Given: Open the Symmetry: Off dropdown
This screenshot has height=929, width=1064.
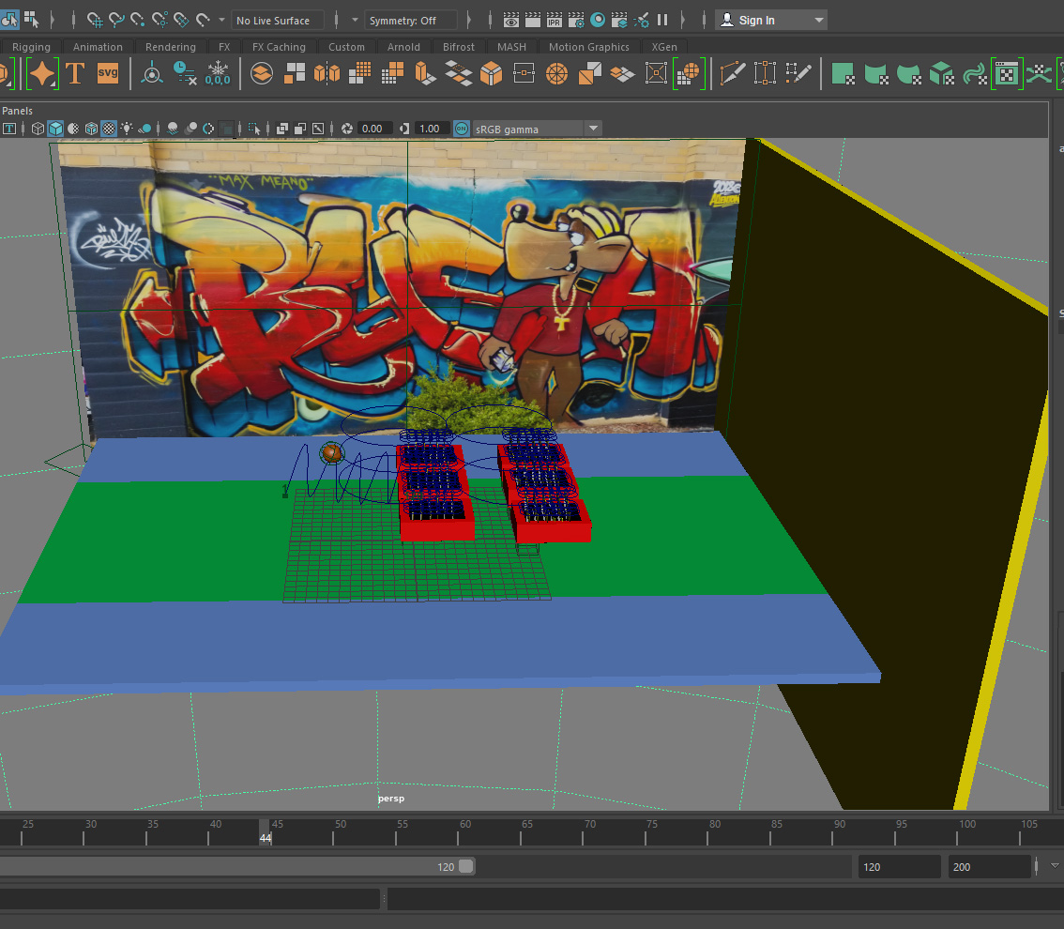Looking at the screenshot, I should [411, 21].
